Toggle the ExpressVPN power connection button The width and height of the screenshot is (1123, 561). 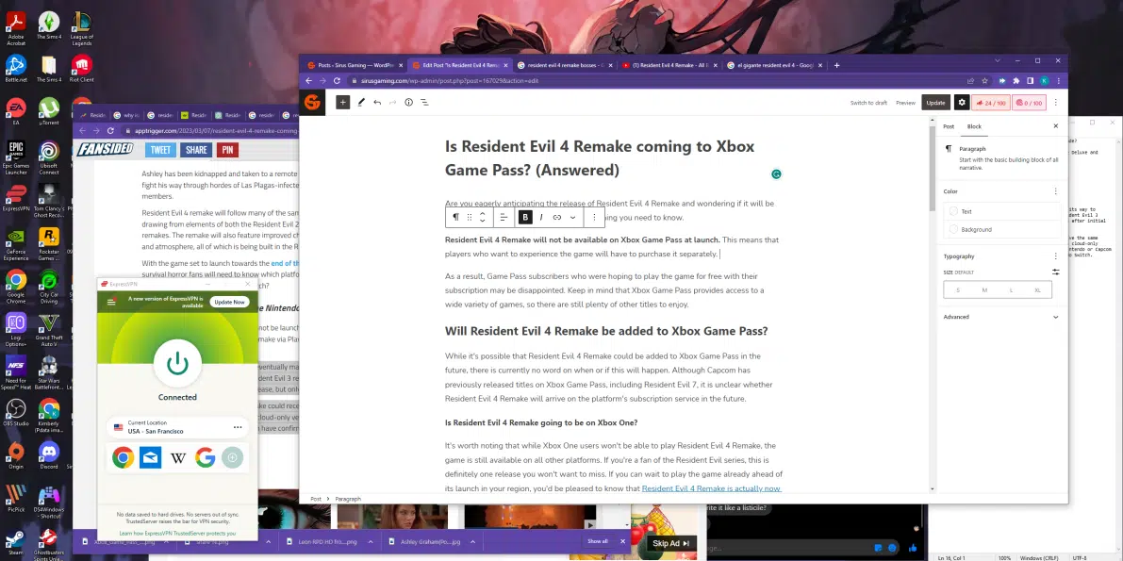click(177, 362)
